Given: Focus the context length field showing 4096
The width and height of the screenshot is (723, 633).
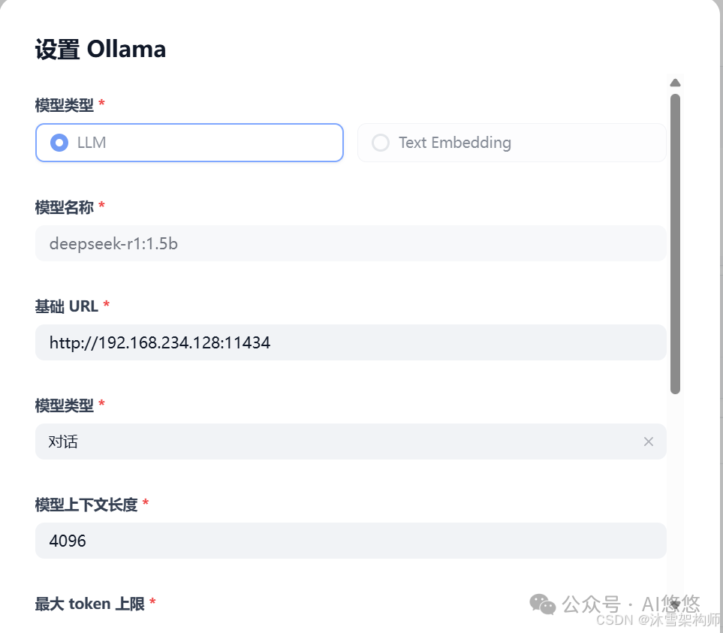Looking at the screenshot, I should click(x=351, y=541).
